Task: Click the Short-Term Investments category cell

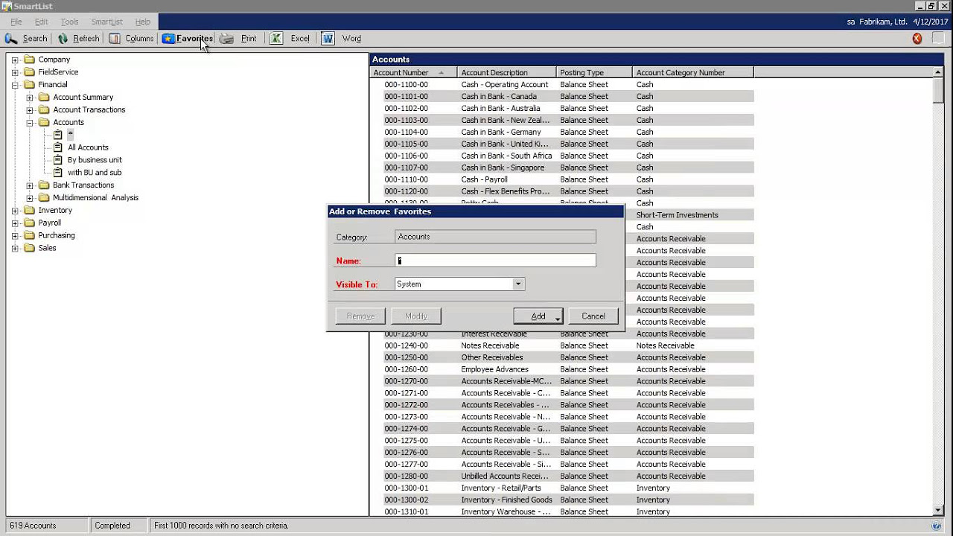Action: point(677,215)
